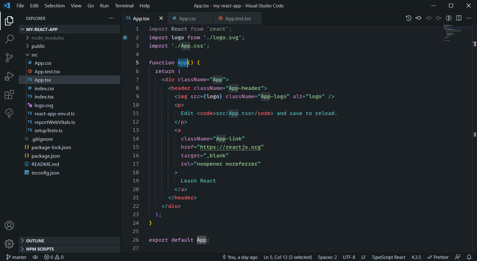Open the View menu
The height and width of the screenshot is (261, 477).
76,6
